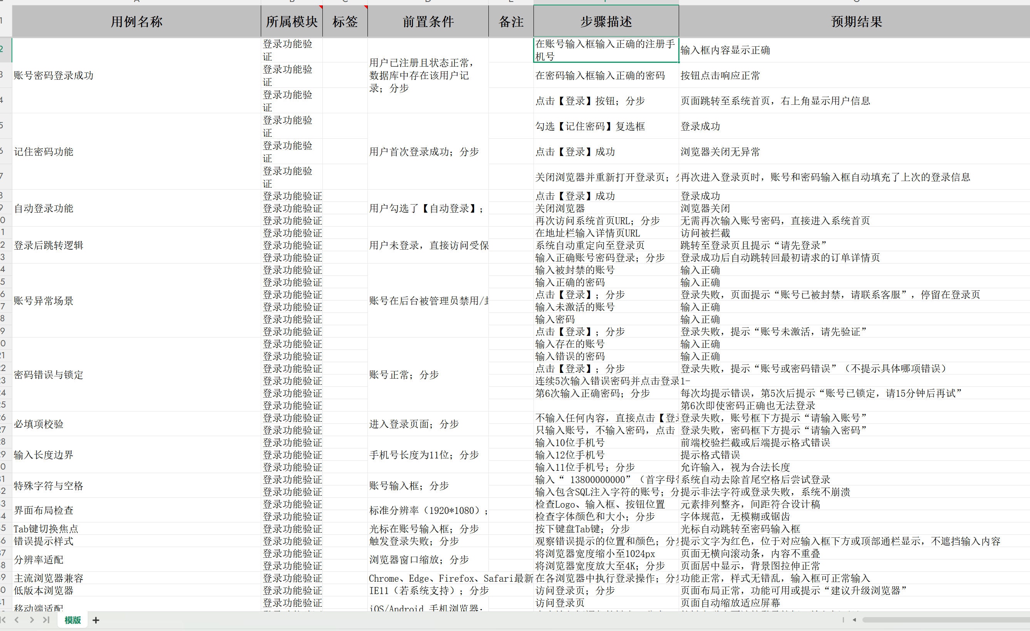The height and width of the screenshot is (631, 1030).
Task: Select step cell 输入未激活的账号
Action: [x=606, y=307]
